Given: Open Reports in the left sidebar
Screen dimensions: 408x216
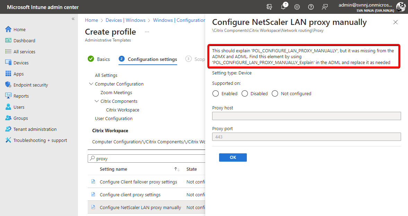Looking at the screenshot, I should click(x=21, y=96).
